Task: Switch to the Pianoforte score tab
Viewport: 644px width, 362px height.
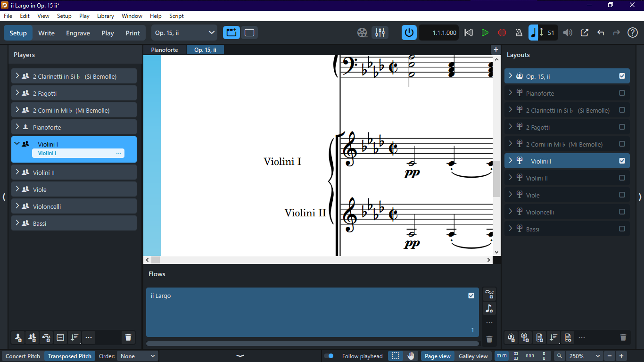Action: click(x=165, y=49)
